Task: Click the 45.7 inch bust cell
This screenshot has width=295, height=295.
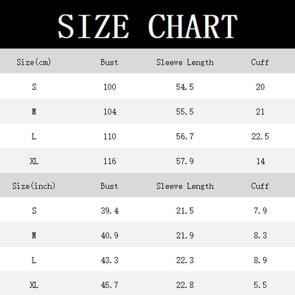Action: pyautogui.click(x=110, y=285)
